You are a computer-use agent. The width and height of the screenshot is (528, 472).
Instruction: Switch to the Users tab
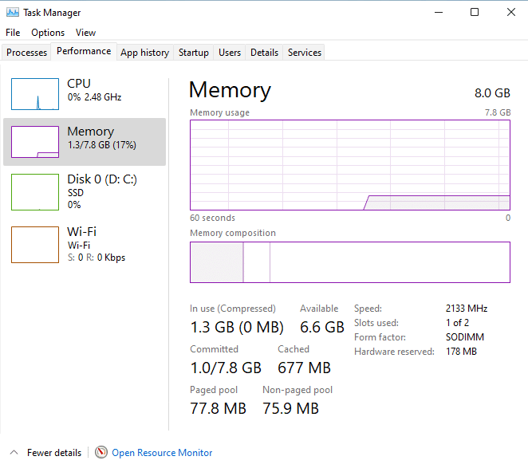230,53
